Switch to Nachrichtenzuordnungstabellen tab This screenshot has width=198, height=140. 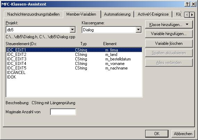coord(33,14)
